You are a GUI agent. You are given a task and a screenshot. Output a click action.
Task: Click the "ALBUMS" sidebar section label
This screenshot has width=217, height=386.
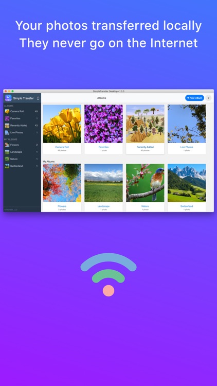point(9,106)
